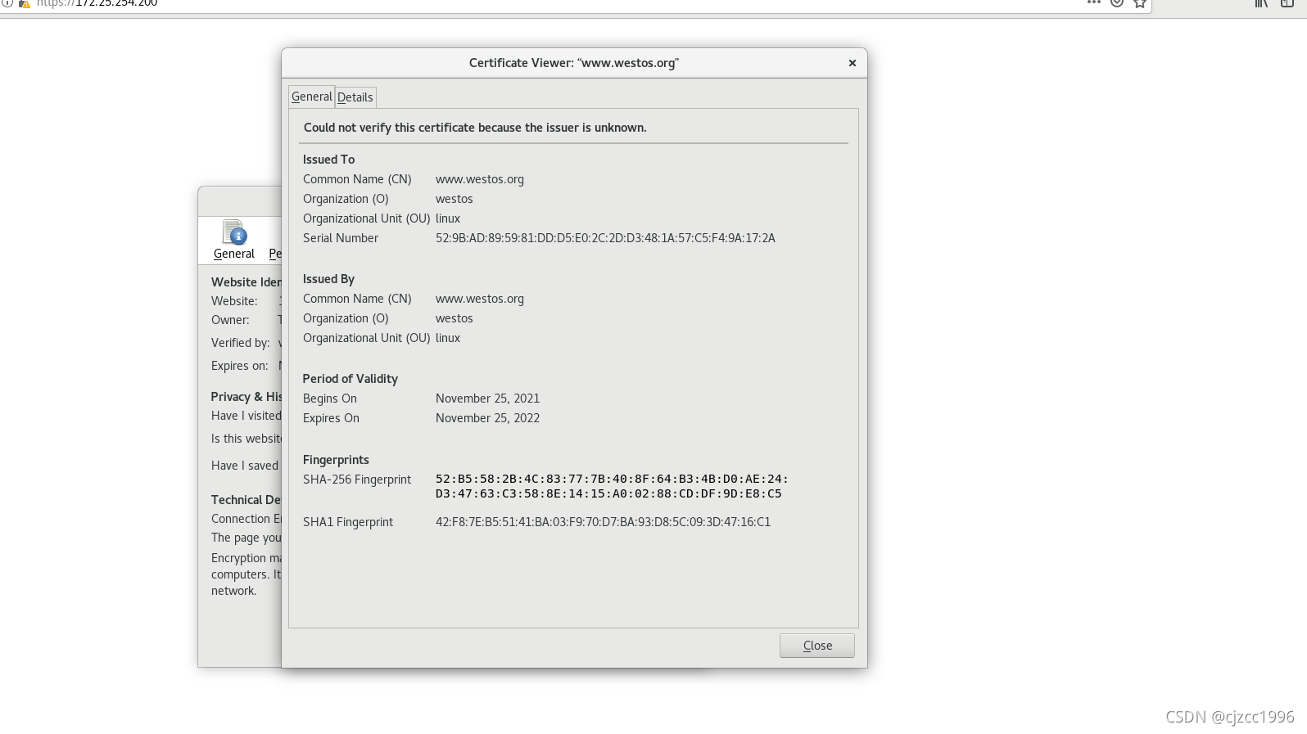This screenshot has height=734, width=1307.
Task: Click the insecure connection warning lock icon
Action: 24,3
